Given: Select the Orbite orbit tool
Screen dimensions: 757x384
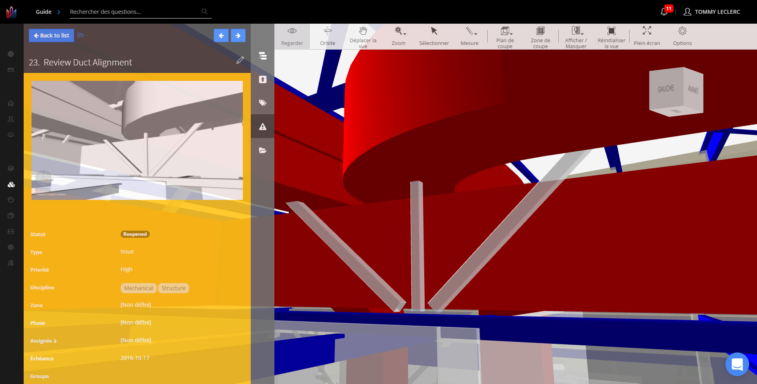Looking at the screenshot, I should pyautogui.click(x=328, y=37).
